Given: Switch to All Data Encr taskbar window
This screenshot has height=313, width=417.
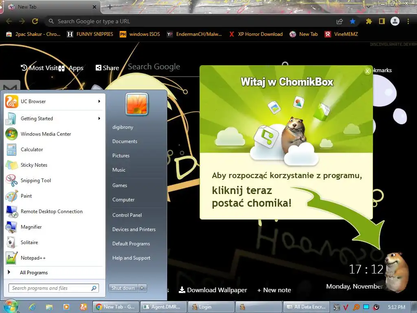Looking at the screenshot, I should click(x=306, y=307).
